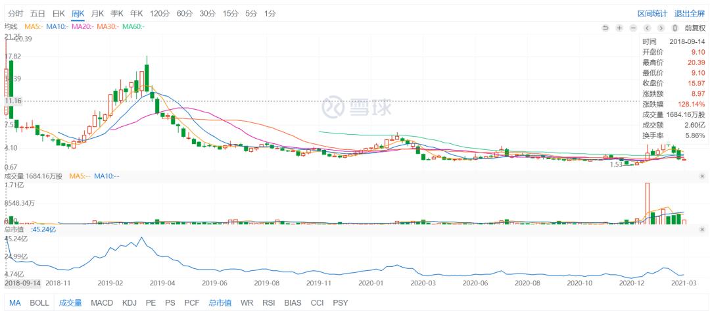This screenshot has width=710, height=311.
Task: Zoom out the chart with the minus icon
Action: click(633, 28)
